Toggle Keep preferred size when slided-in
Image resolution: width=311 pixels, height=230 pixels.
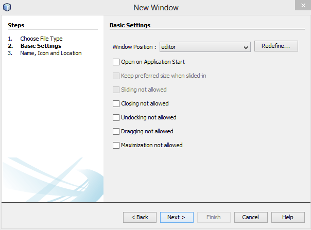[116, 76]
